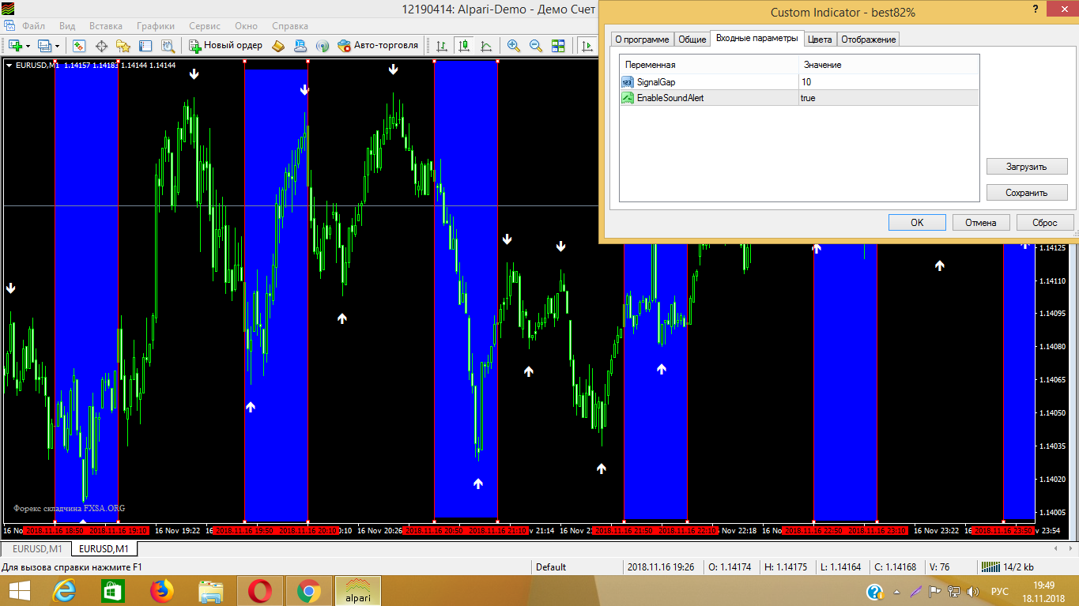This screenshot has height=606, width=1079.
Task: Confirm the dialog with OK
Action: 917,222
